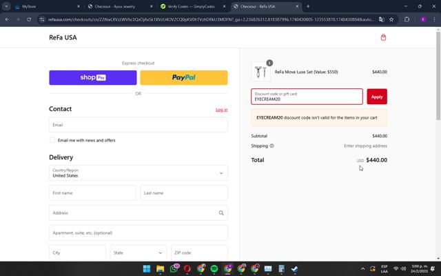Click the Shipping help question mark icon

click(x=271, y=146)
